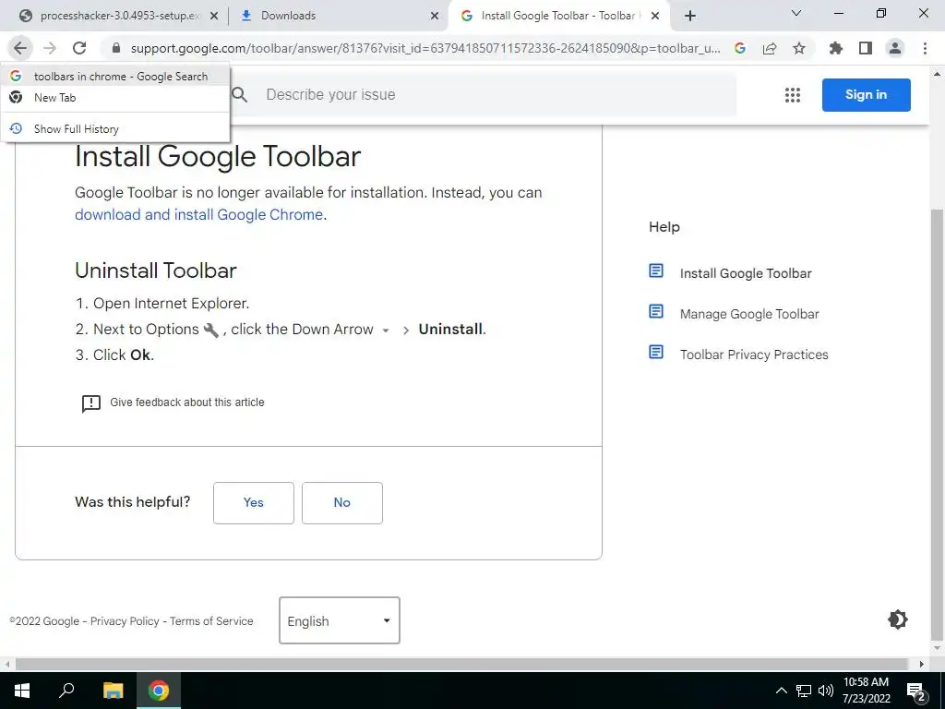Toggle the side panel icon
This screenshot has height=709, width=945.
coord(866,48)
